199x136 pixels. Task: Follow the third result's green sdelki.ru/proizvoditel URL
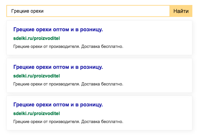[x=37, y=113]
